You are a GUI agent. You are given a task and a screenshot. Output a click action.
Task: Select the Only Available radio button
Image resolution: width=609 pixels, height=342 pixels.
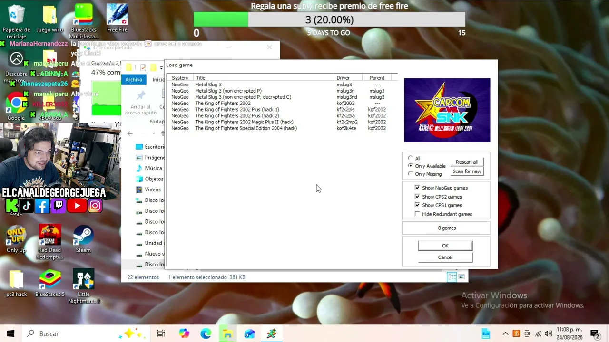pyautogui.click(x=410, y=166)
